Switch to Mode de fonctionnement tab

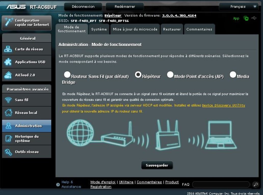click(72, 29)
